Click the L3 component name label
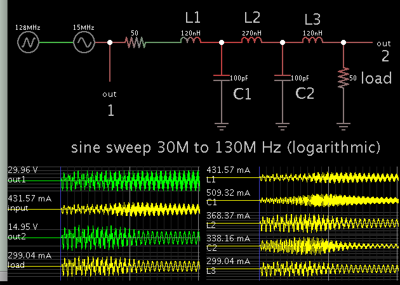Image resolution: width=400 pixels, height=285 pixels. (312, 20)
